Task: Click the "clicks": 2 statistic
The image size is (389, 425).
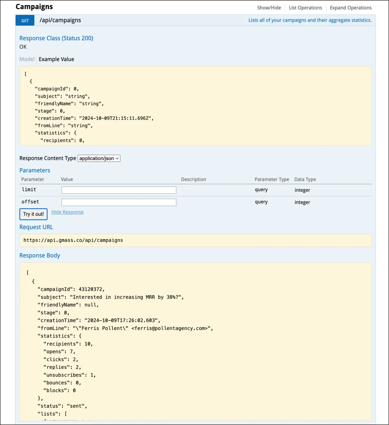Action: [x=61, y=359]
